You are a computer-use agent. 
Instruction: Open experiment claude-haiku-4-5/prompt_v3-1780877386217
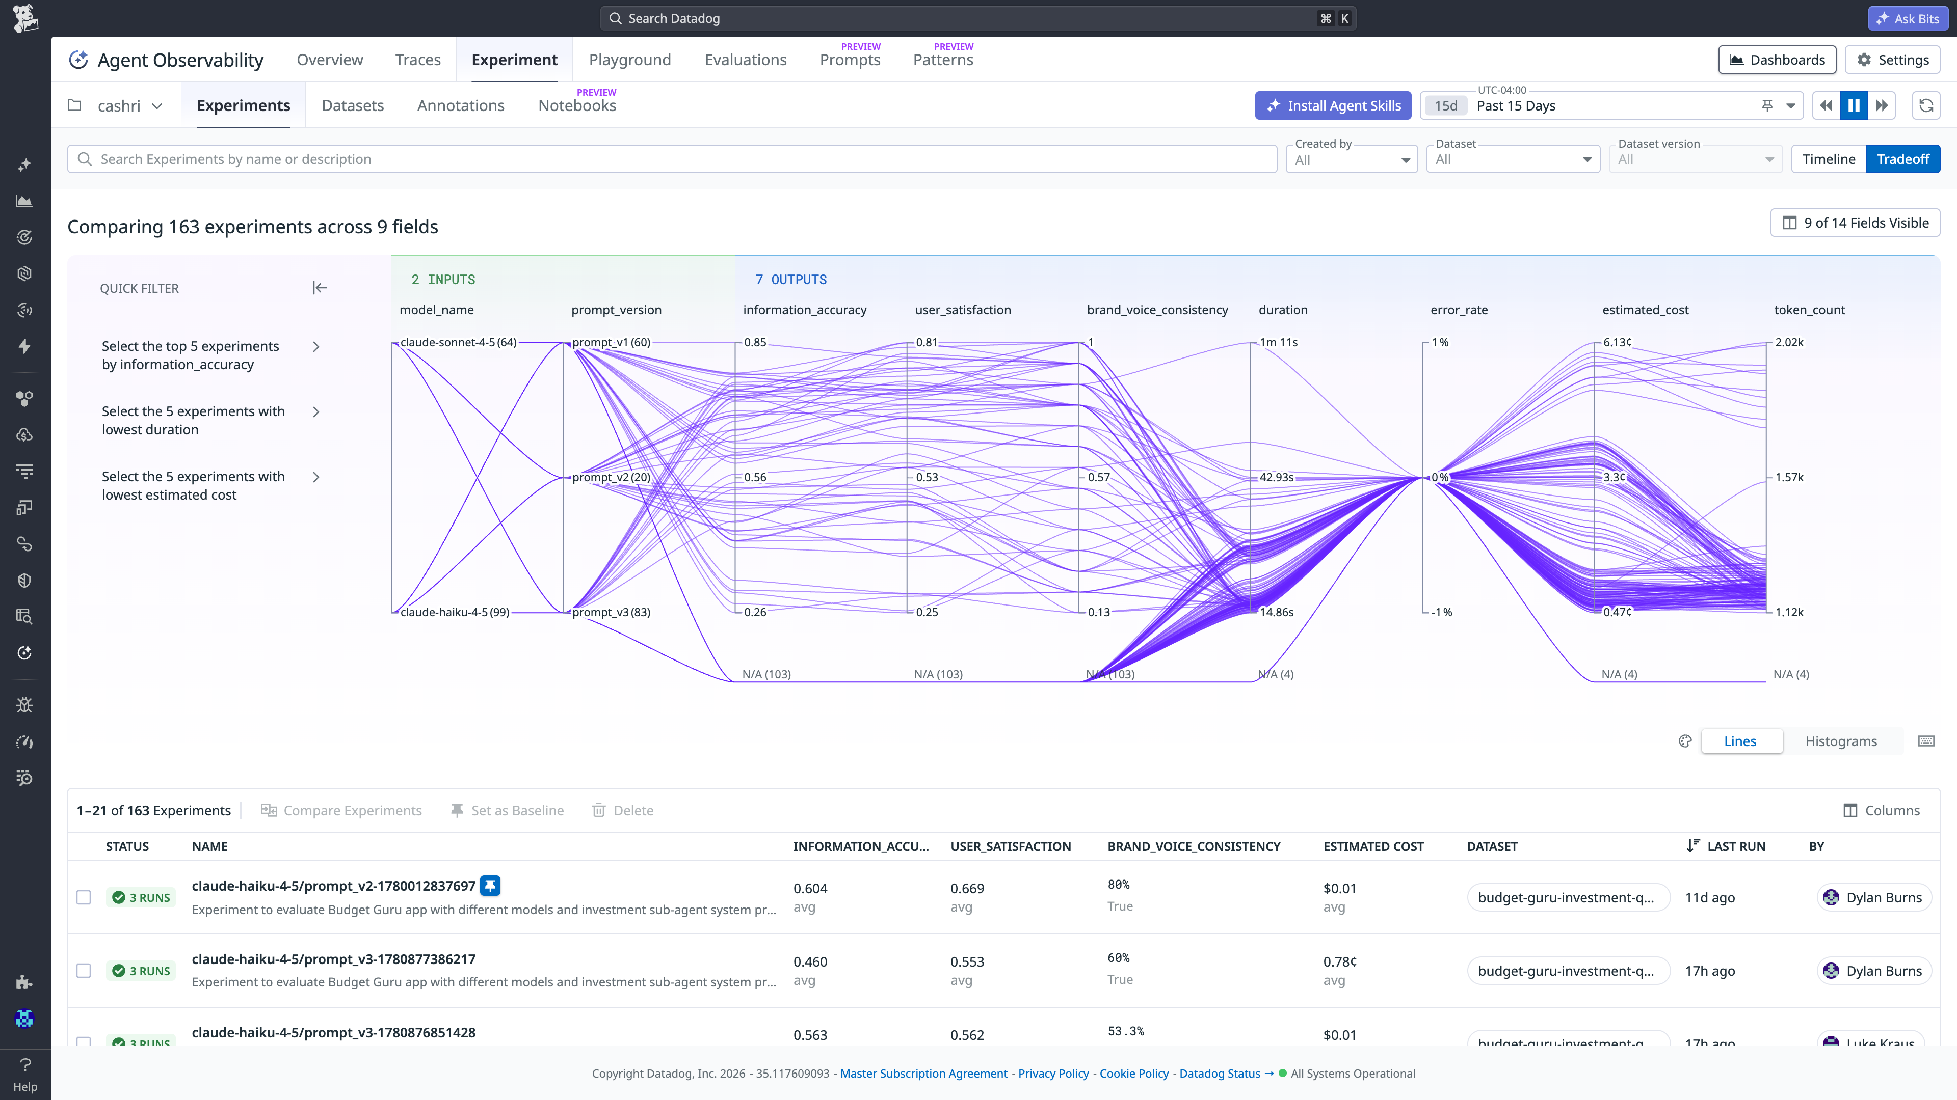333,959
